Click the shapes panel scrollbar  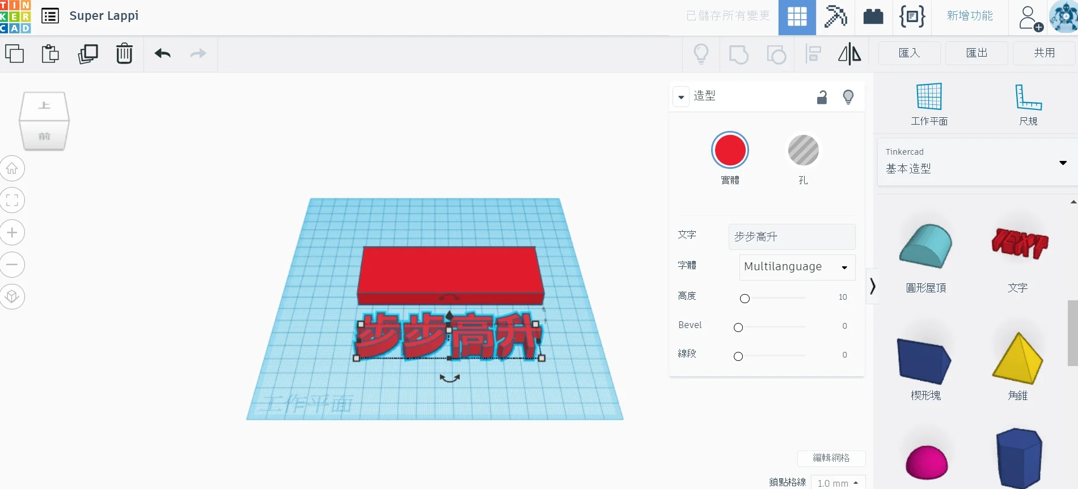pyautogui.click(x=1072, y=333)
